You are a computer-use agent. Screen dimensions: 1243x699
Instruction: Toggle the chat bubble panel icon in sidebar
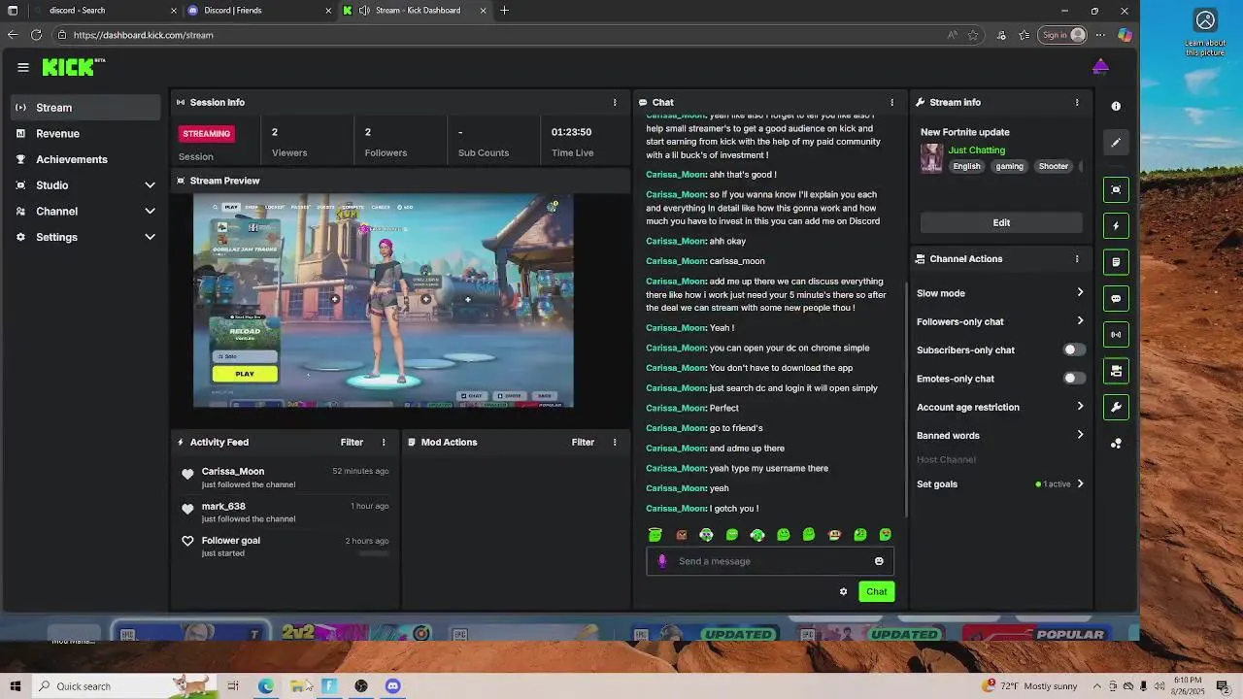click(x=1116, y=298)
